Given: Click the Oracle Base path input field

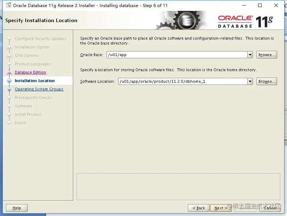Looking at the screenshot, I should click(177, 55).
